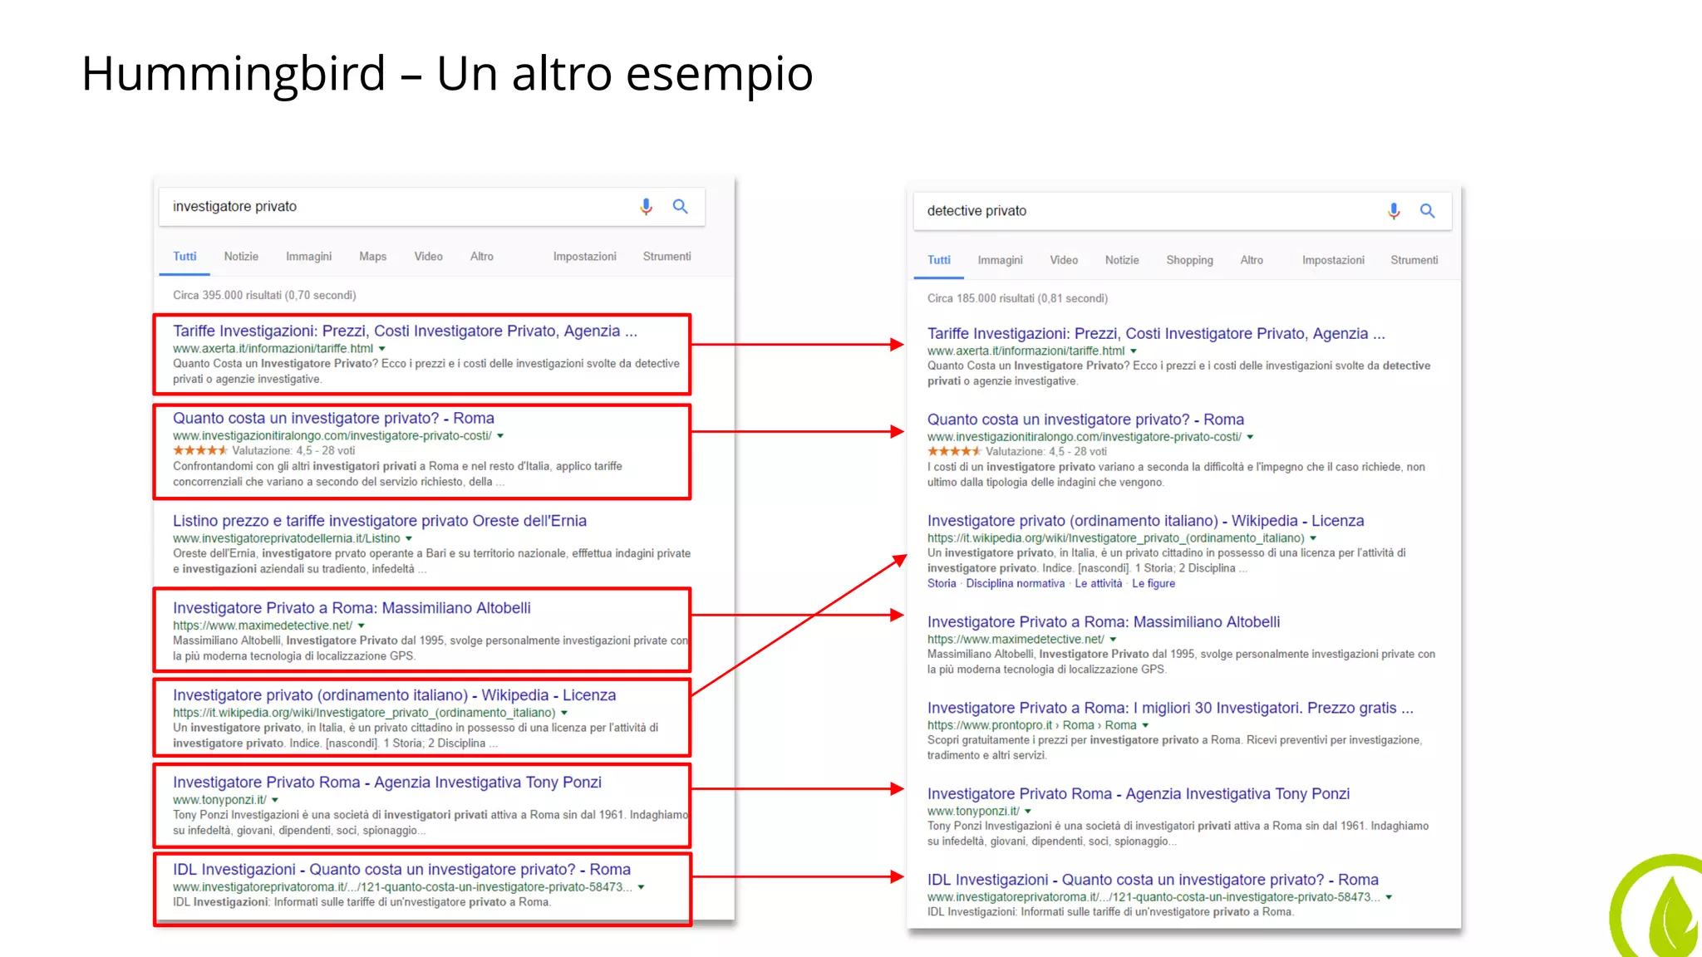Open Strumenti in right search results

pos(1414,260)
